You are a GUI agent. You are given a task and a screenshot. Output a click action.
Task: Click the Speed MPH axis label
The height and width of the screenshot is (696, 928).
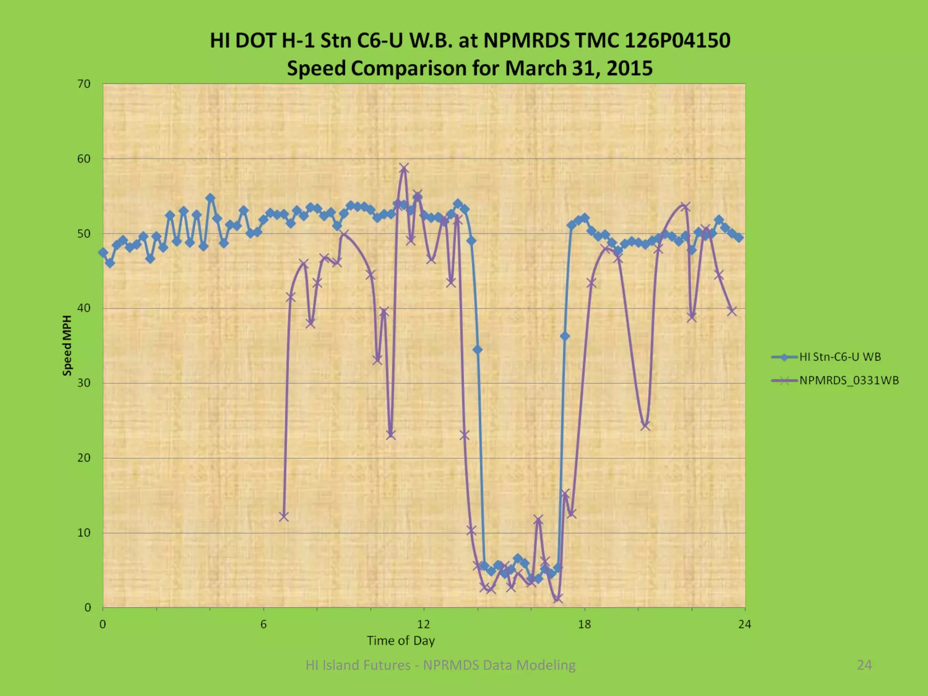67,345
